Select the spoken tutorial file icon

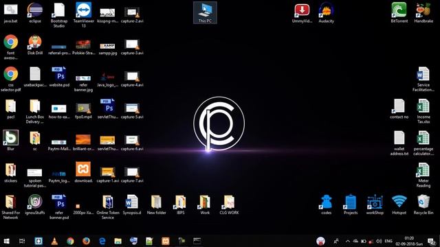coord(35,178)
